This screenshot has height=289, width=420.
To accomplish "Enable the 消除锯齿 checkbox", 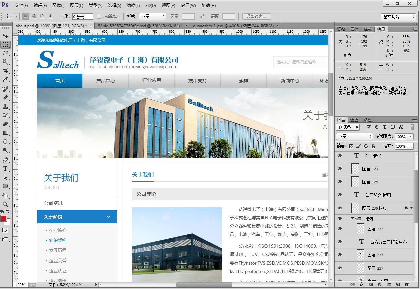I will tap(99, 16).
